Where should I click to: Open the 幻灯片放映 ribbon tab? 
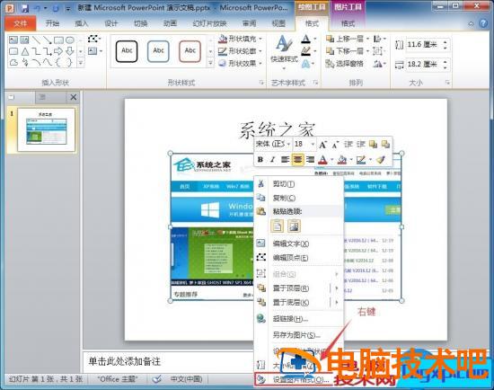pyautogui.click(x=209, y=23)
